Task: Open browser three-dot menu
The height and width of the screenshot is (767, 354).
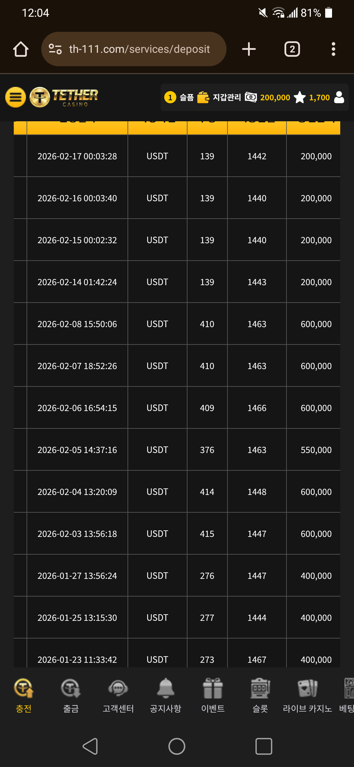Action: (x=333, y=49)
